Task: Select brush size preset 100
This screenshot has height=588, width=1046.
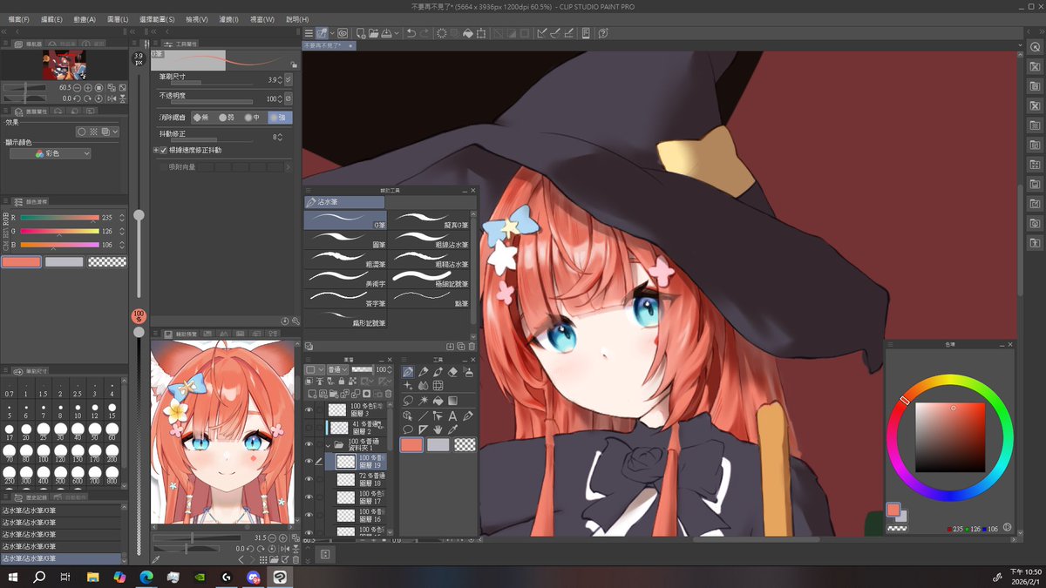Action: (x=43, y=451)
